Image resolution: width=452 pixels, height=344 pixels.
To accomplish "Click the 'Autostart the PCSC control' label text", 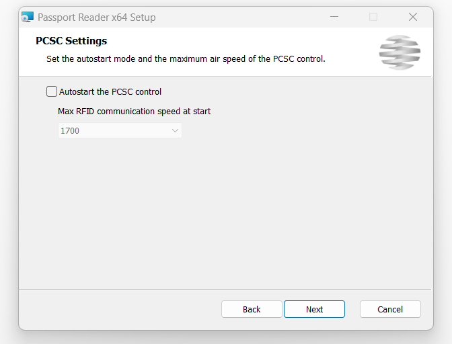I will pyautogui.click(x=110, y=92).
